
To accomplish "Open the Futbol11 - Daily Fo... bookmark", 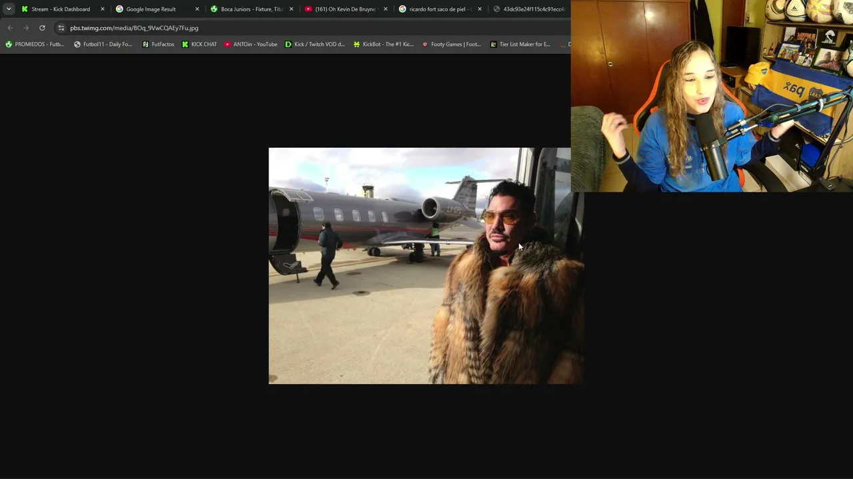I will click(103, 45).
